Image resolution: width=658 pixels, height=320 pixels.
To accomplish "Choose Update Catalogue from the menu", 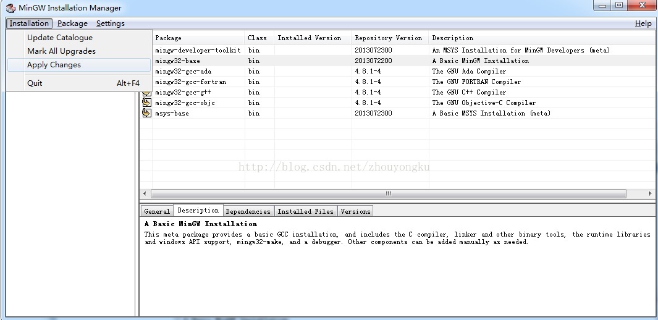I will click(79, 37).
